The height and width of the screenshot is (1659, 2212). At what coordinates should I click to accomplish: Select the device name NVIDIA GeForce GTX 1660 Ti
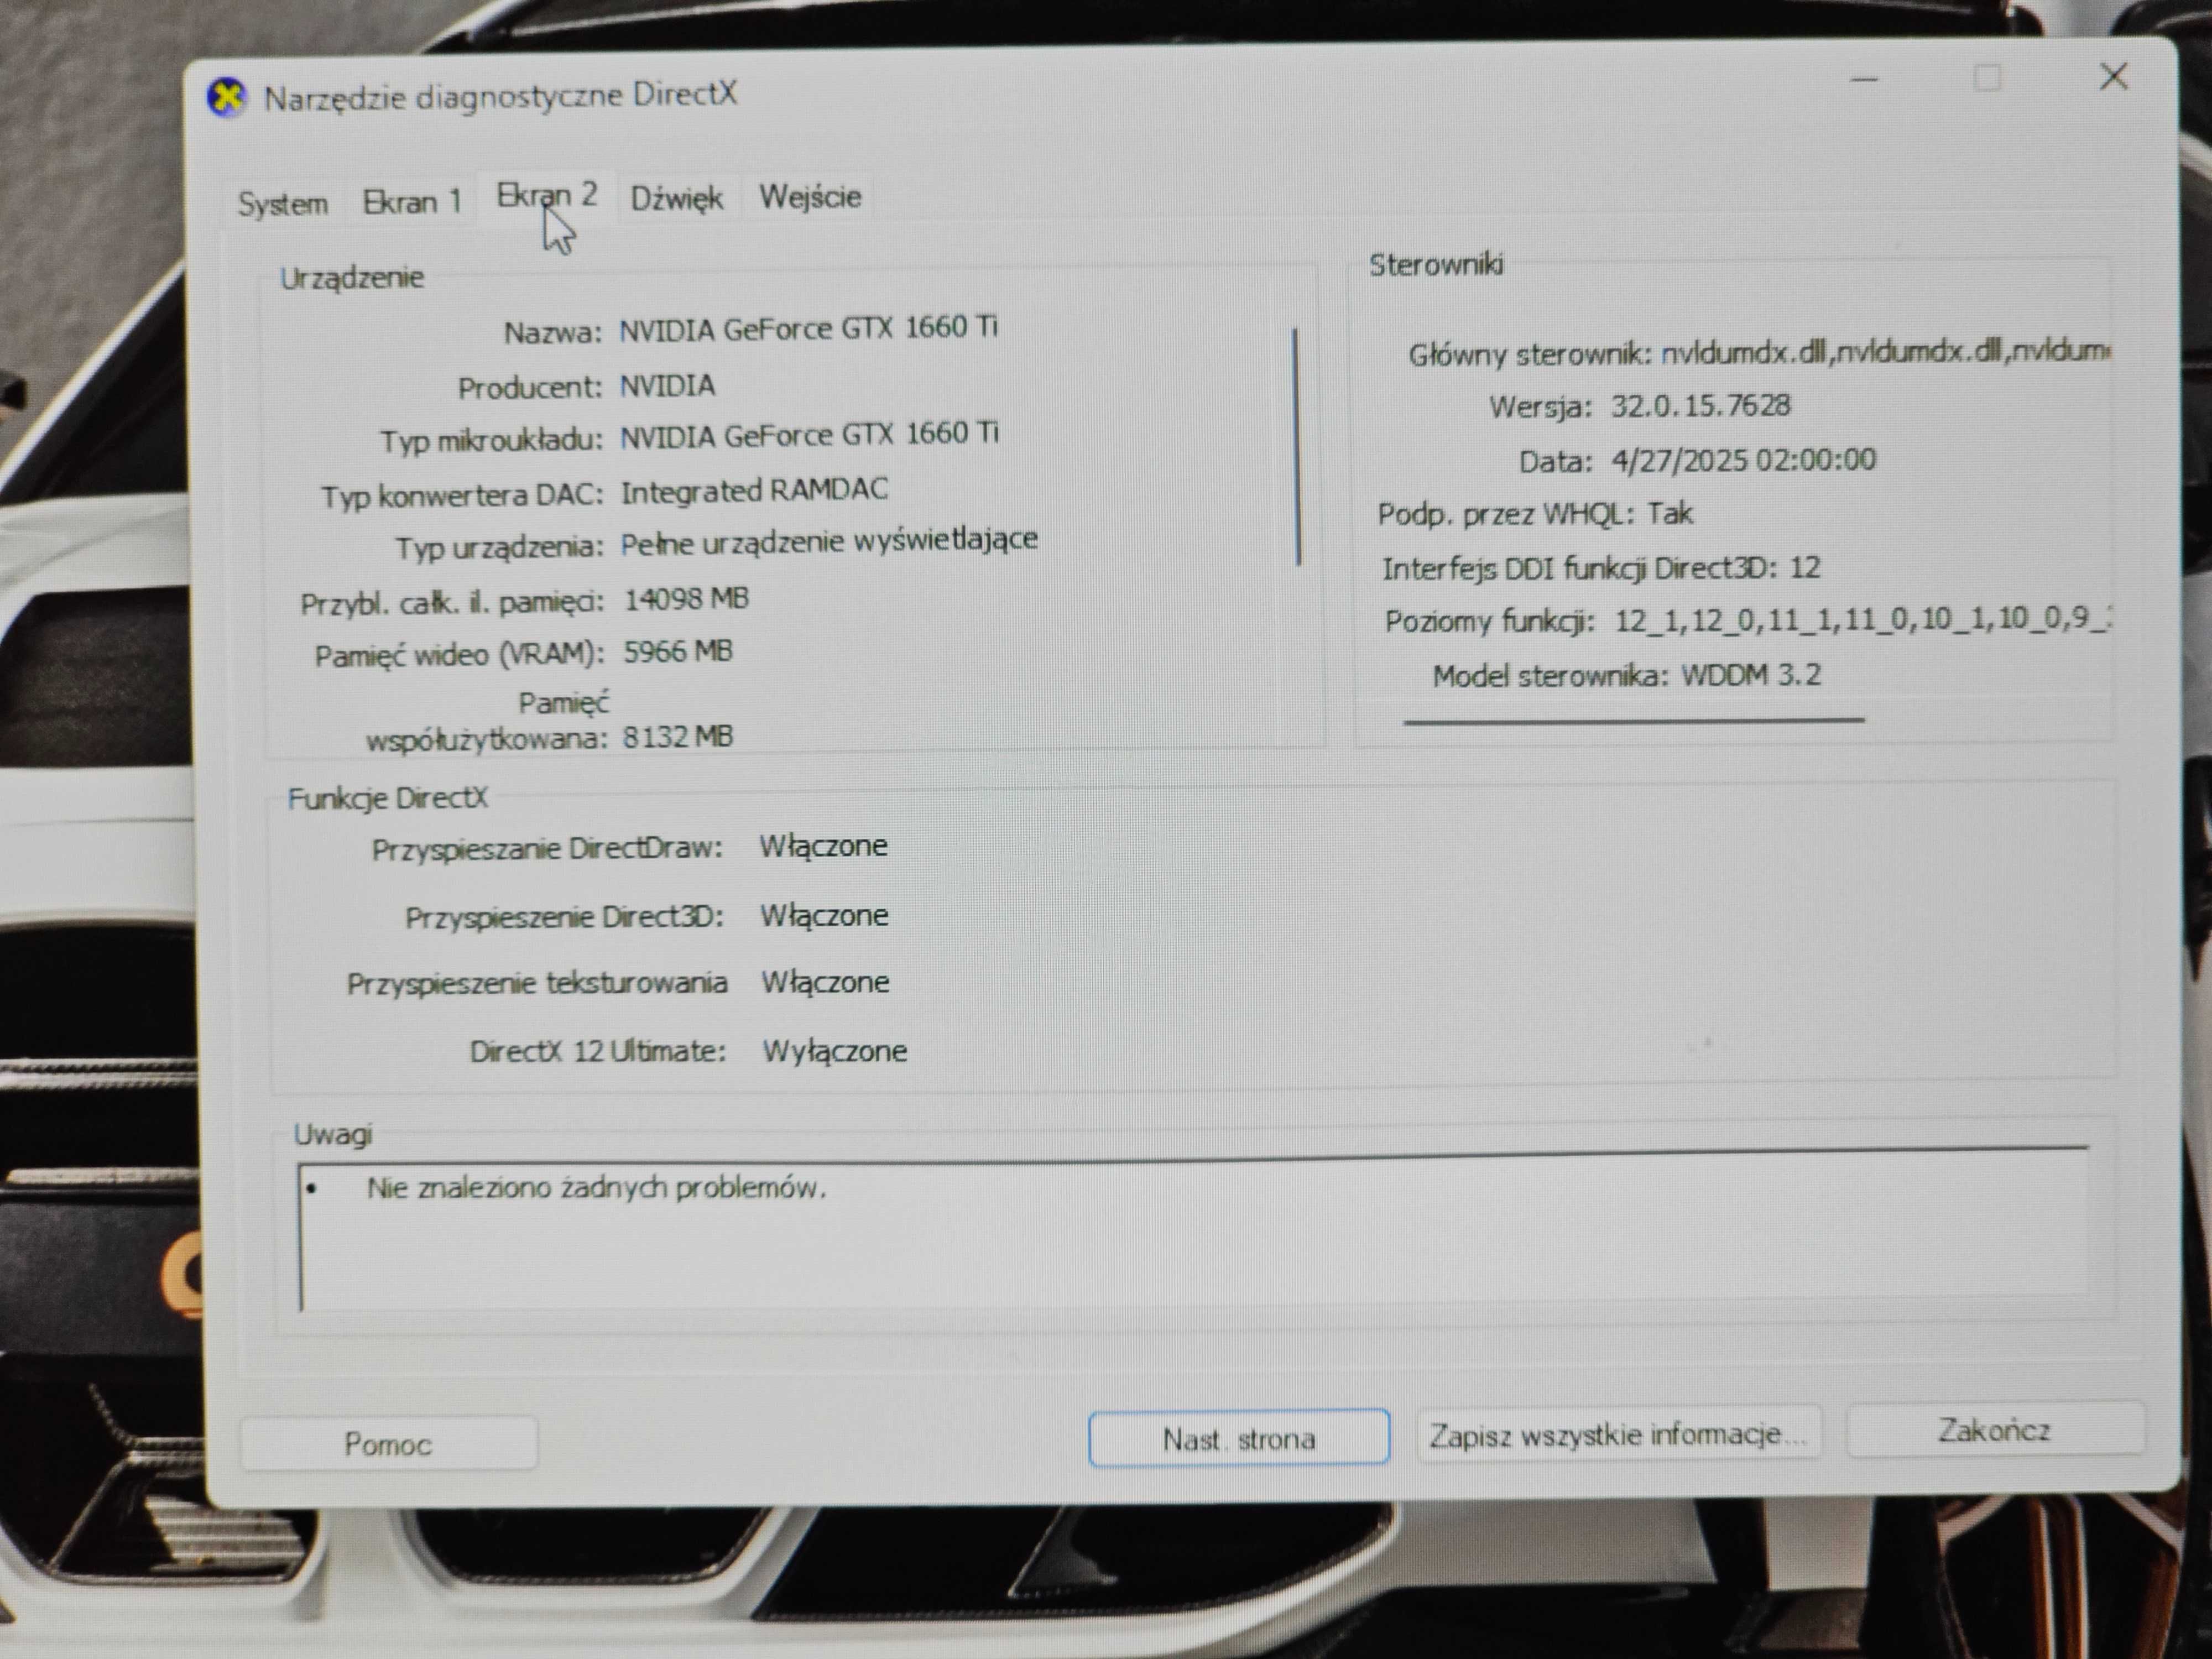pyautogui.click(x=808, y=329)
